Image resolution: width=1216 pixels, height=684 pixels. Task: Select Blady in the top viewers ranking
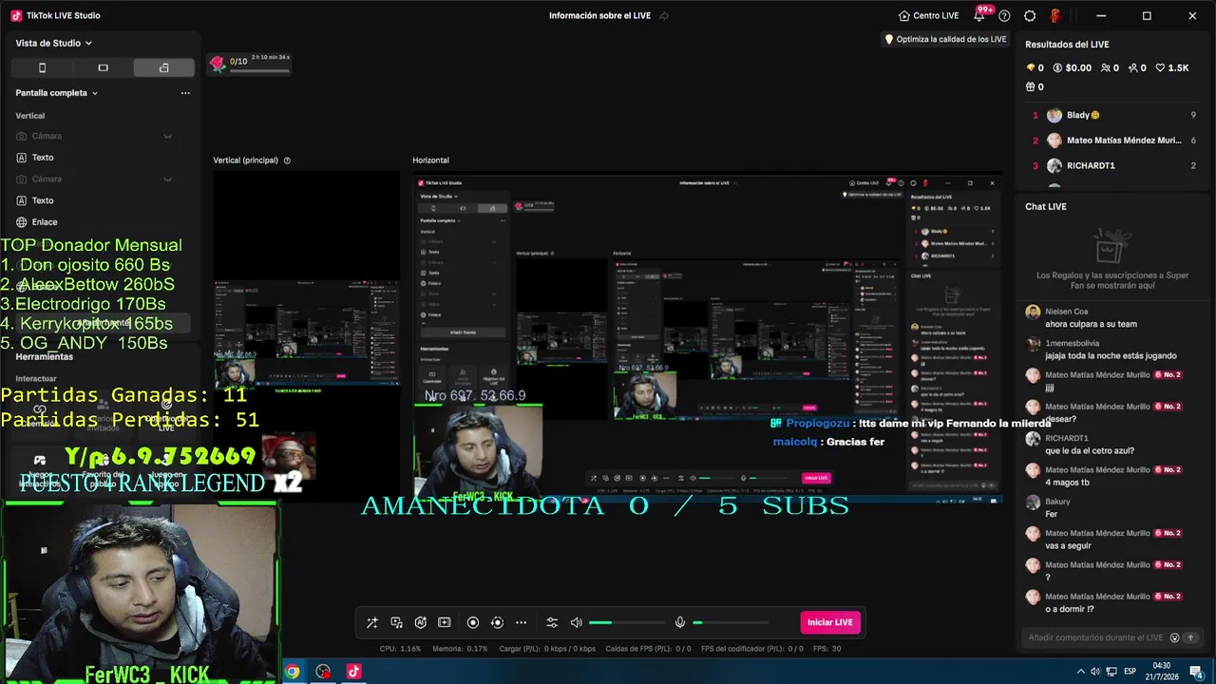pos(1114,115)
